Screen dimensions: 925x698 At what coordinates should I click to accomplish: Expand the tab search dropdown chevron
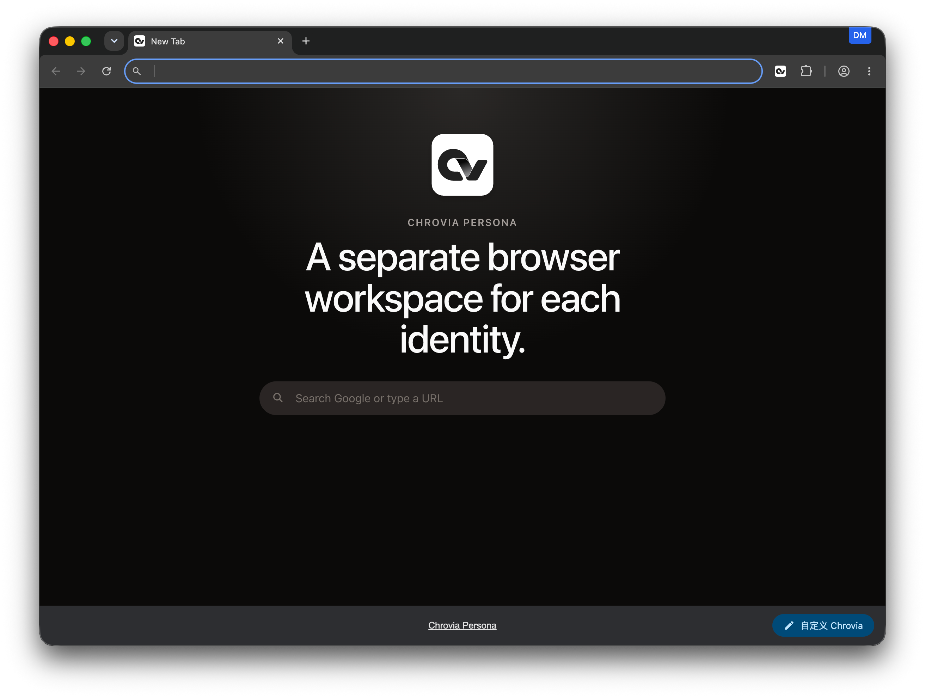point(114,41)
